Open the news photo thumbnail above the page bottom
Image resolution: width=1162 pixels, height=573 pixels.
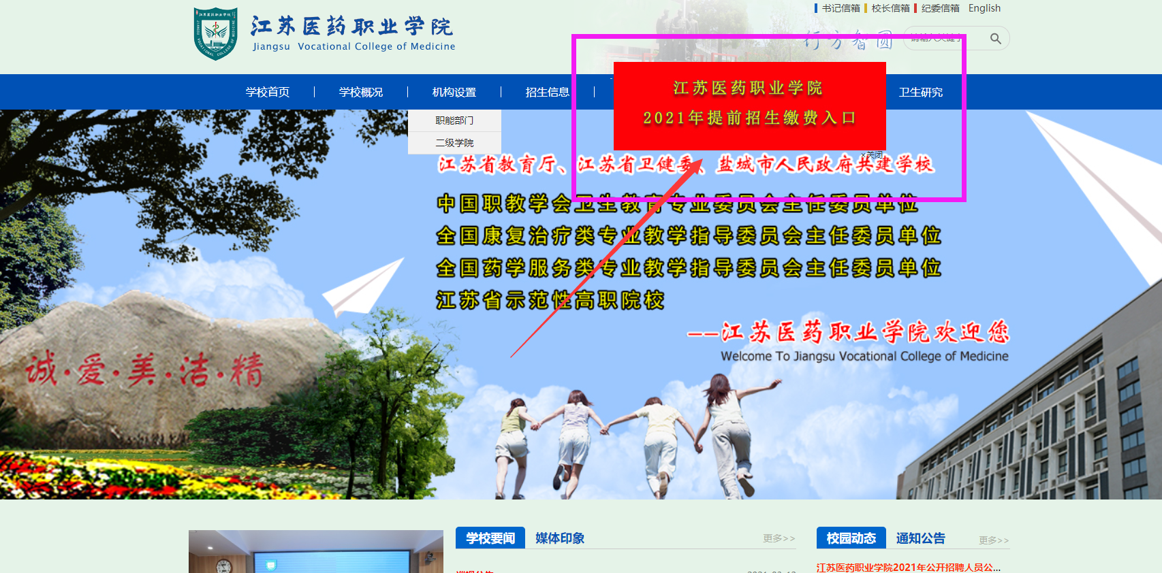(x=316, y=551)
